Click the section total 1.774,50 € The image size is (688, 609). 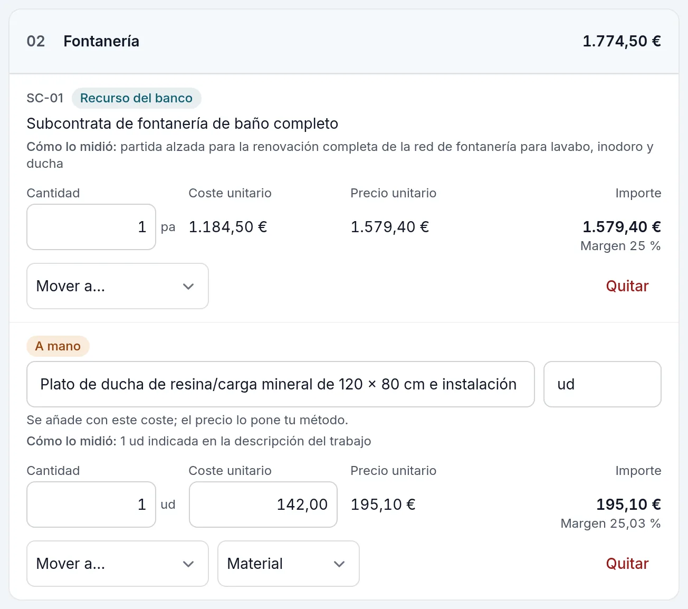[622, 41]
